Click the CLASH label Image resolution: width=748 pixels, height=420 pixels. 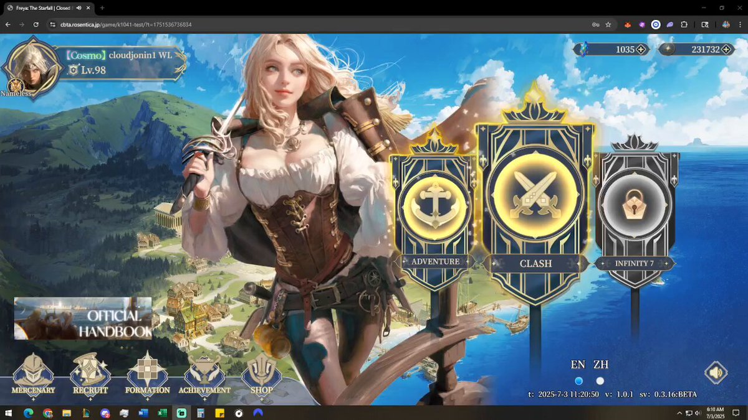point(535,263)
